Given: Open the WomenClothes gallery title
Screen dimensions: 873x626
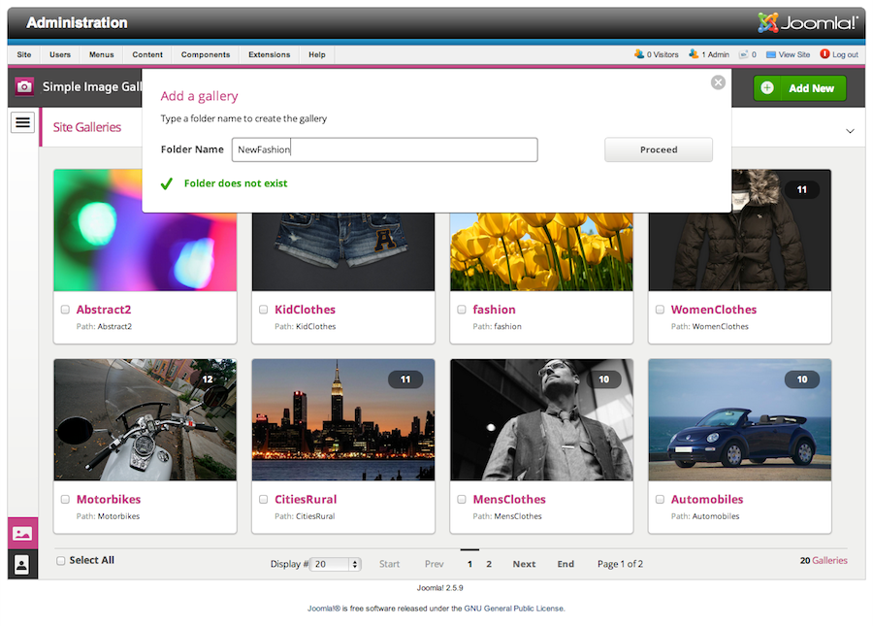Looking at the screenshot, I should coord(714,310).
